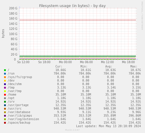
Task: Click the /tmp legend label
Action: pos(11,87)
